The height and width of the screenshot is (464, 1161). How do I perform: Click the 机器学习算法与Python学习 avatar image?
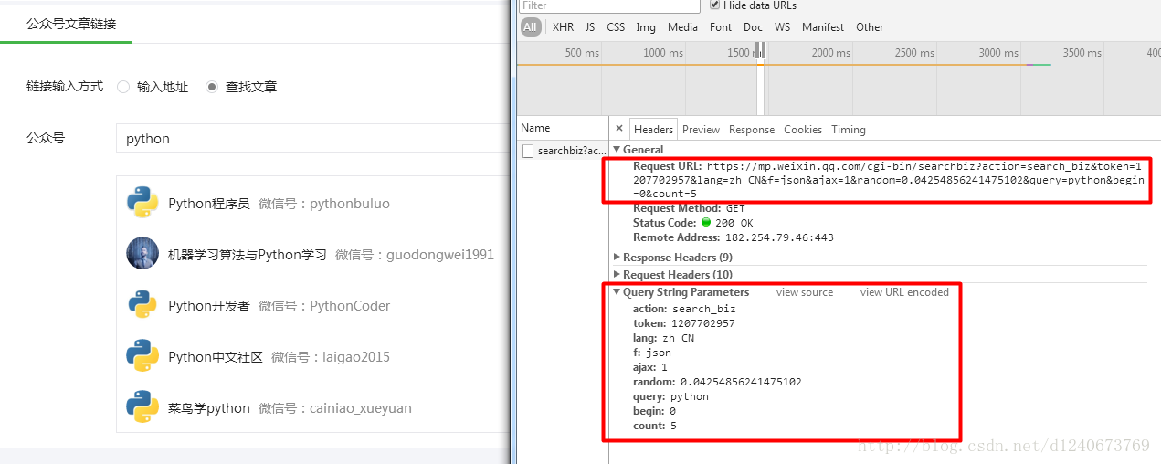[142, 254]
